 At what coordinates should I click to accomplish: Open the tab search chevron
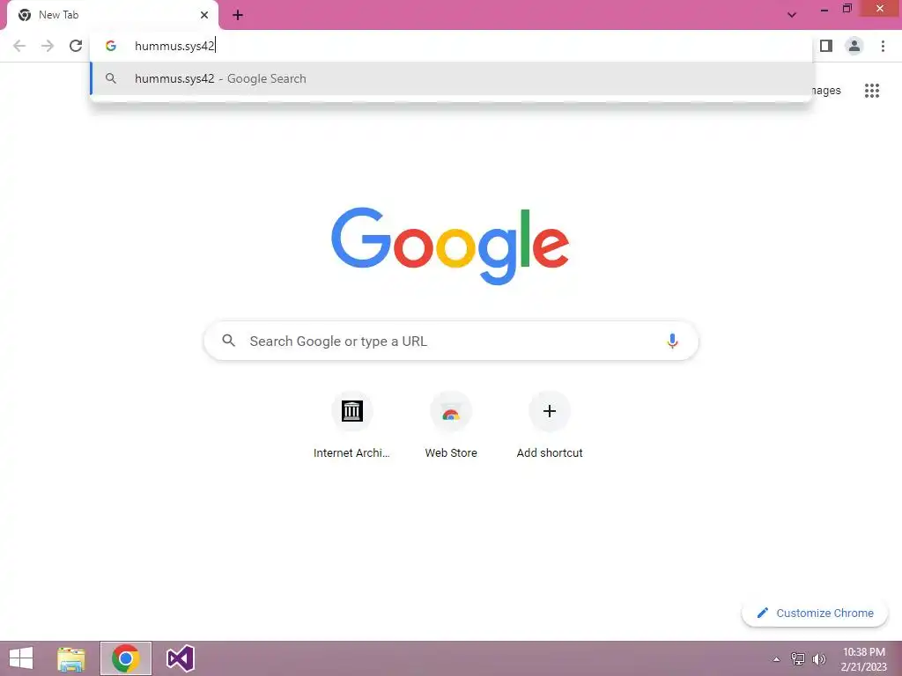792,15
